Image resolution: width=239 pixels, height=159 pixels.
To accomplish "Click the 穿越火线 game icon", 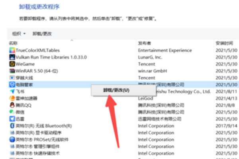I will point(12,78).
